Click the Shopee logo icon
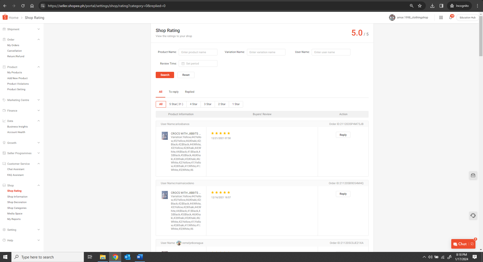Screen dimensions: 483x262 point(5,17)
